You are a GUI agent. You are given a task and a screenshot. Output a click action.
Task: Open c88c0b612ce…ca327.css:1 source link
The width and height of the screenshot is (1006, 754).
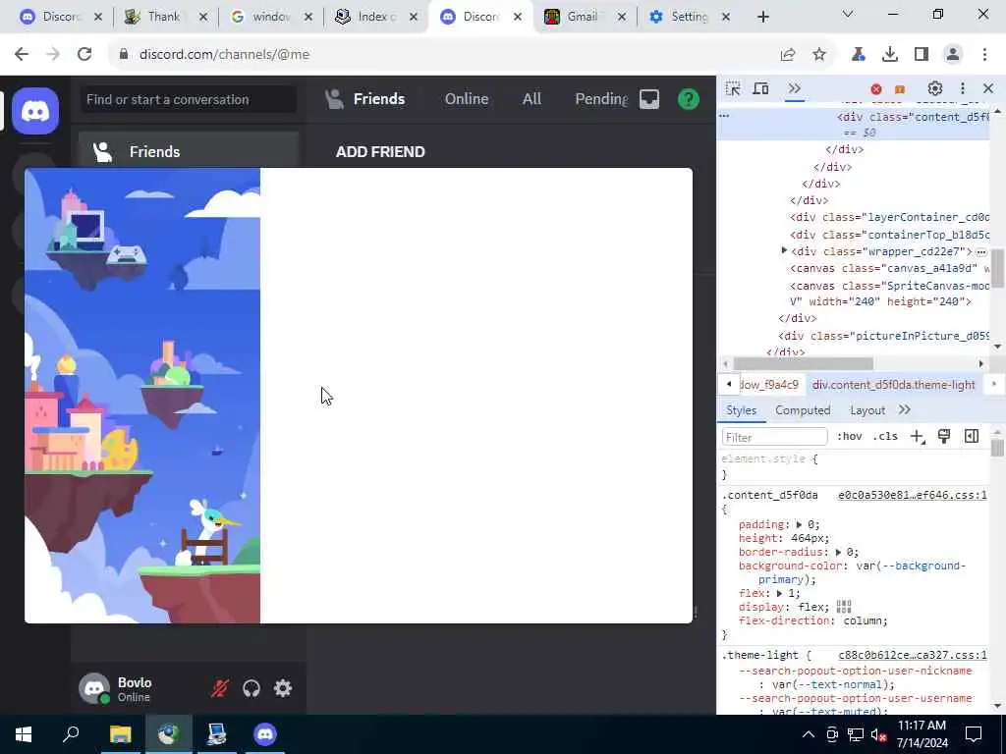click(x=913, y=655)
